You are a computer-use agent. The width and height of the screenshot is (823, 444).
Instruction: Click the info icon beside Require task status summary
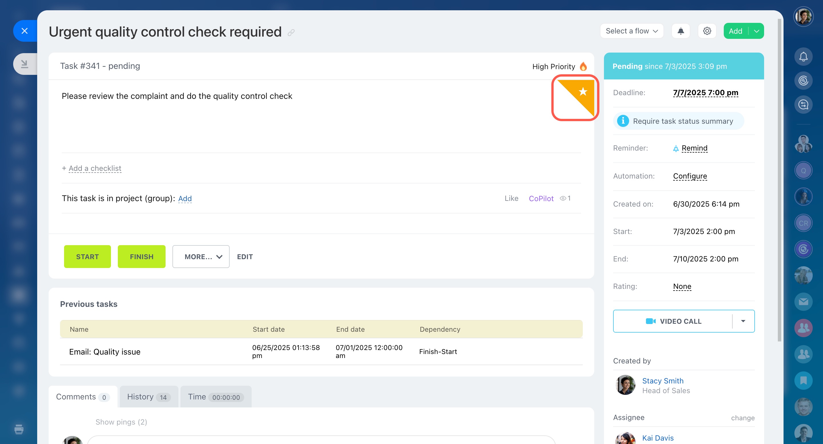[x=623, y=121]
